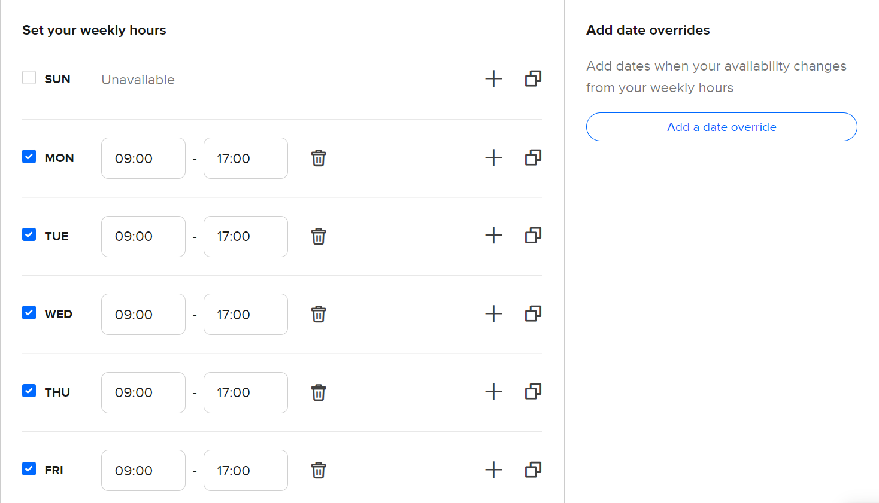879x503 pixels.
Task: Delete Monday's 09:00-17:00 time interval
Action: tap(319, 158)
